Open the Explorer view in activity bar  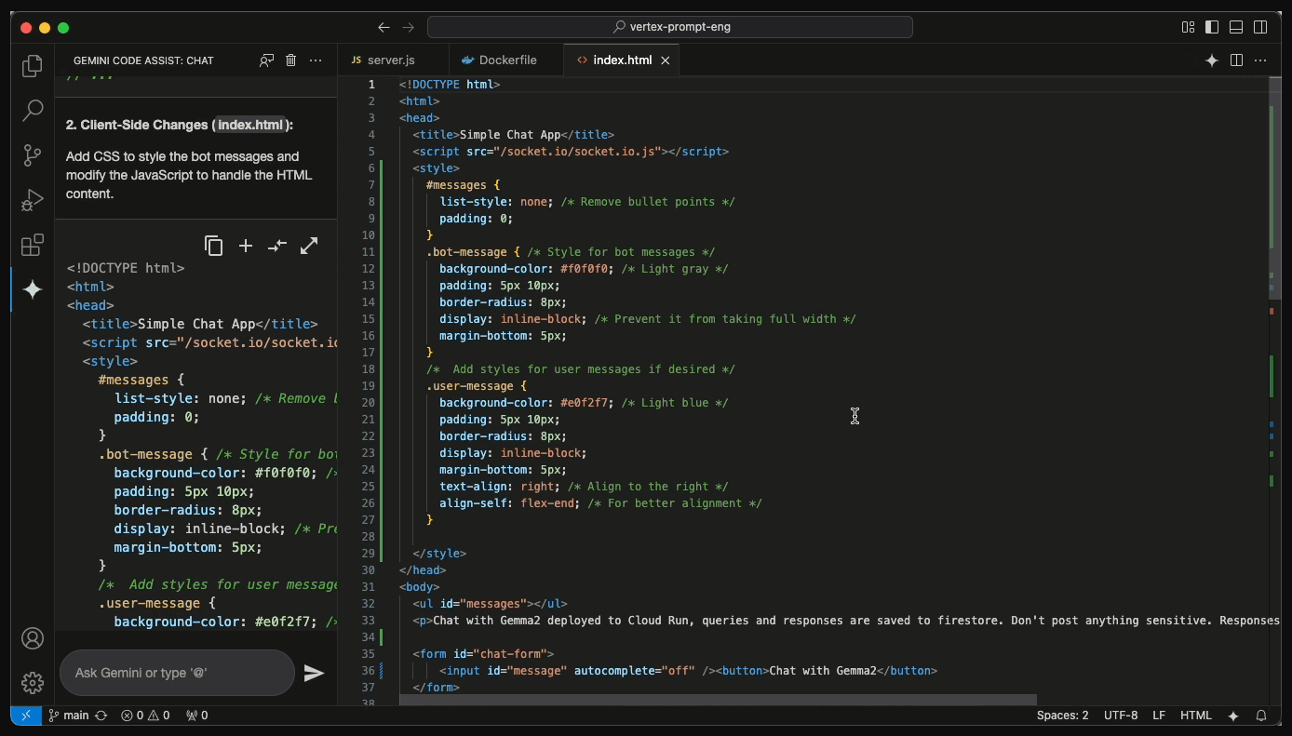(x=33, y=66)
